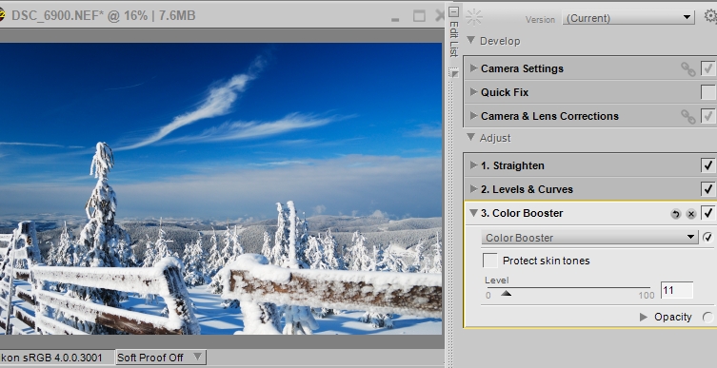
Task: Expand the Camera Settings section
Action: tap(474, 68)
